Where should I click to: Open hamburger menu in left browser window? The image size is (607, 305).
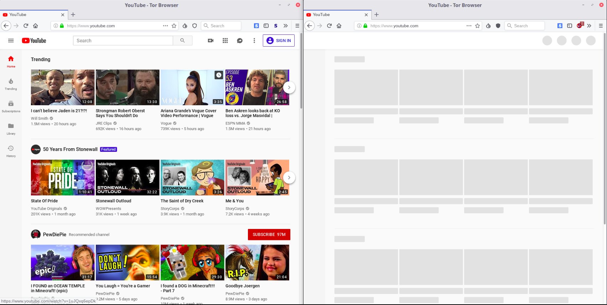point(297,26)
